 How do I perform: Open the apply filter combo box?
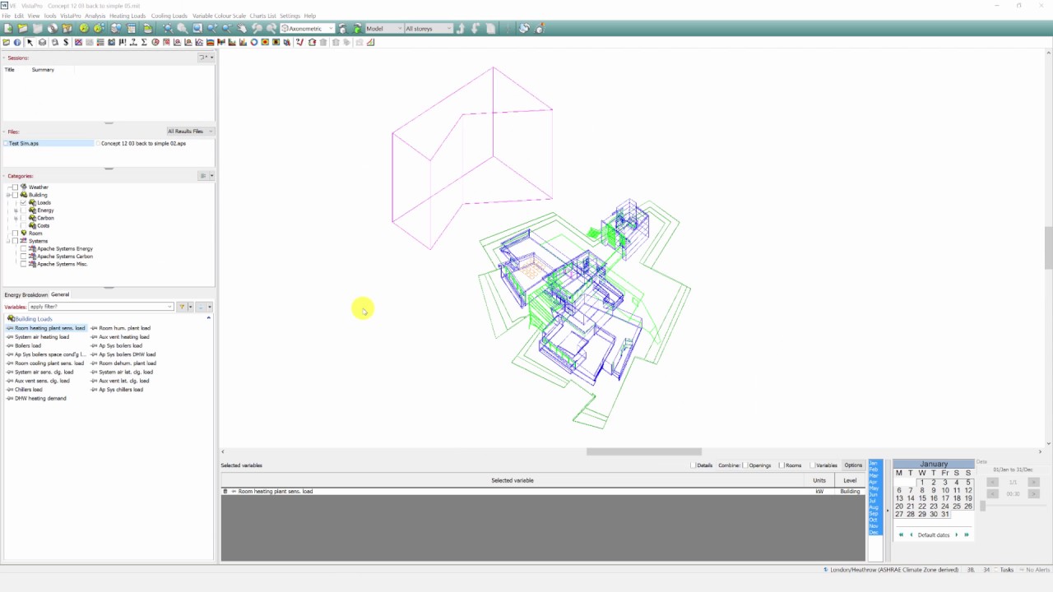point(101,307)
